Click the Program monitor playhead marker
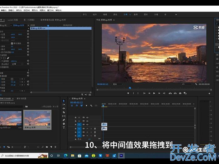Viewport: 219px width, 164px height. 130,88
